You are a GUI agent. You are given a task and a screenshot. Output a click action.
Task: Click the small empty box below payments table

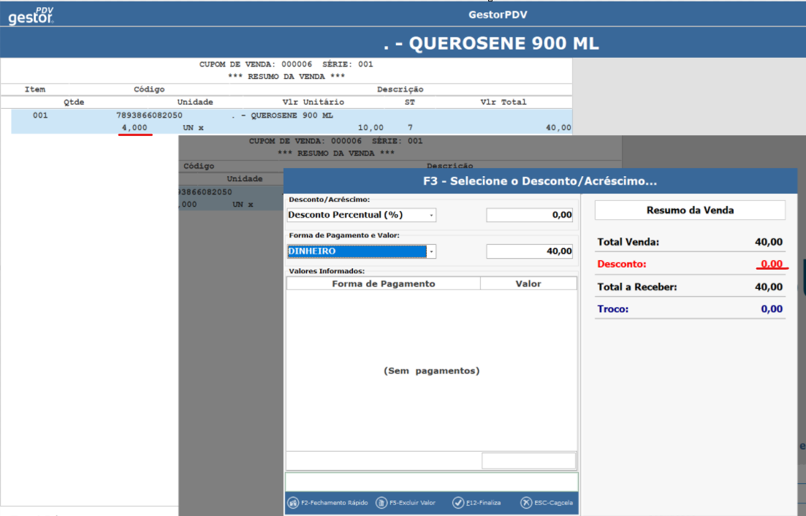point(528,460)
